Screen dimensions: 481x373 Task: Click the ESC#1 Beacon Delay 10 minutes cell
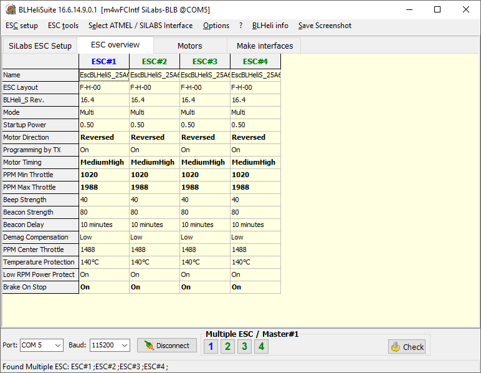(x=104, y=225)
